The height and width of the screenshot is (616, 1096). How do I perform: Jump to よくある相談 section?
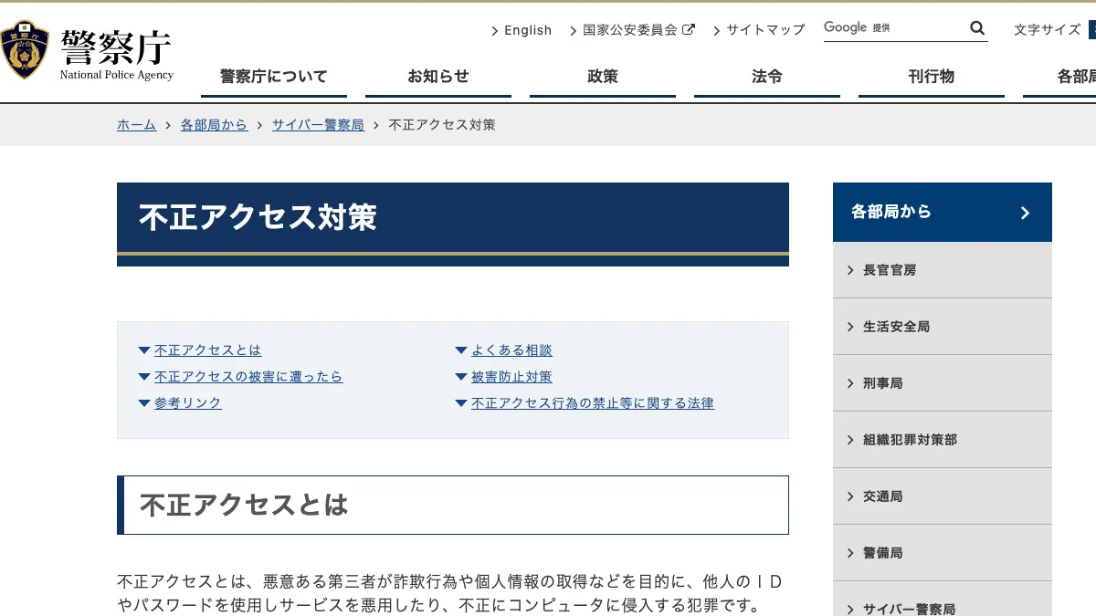pos(511,350)
